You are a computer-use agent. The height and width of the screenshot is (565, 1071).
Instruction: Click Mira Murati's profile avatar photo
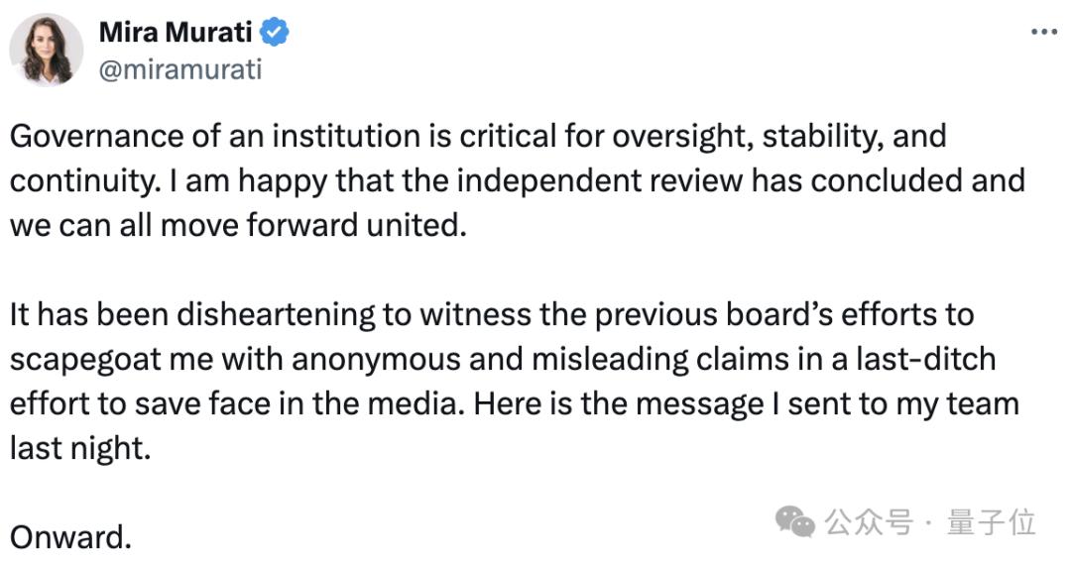click(x=47, y=50)
